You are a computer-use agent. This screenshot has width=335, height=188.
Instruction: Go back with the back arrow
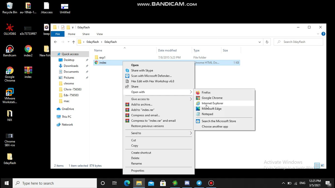point(55,42)
